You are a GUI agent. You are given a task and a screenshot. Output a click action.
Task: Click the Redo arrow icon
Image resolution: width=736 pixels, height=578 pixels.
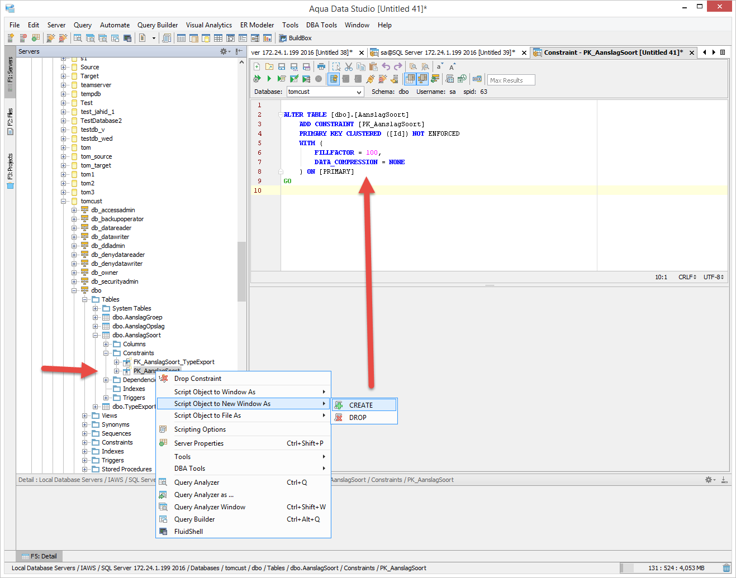click(x=398, y=66)
